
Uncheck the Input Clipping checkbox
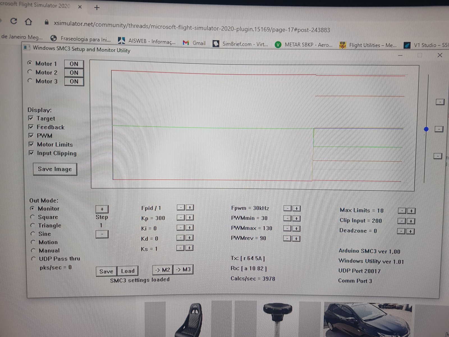click(x=31, y=153)
